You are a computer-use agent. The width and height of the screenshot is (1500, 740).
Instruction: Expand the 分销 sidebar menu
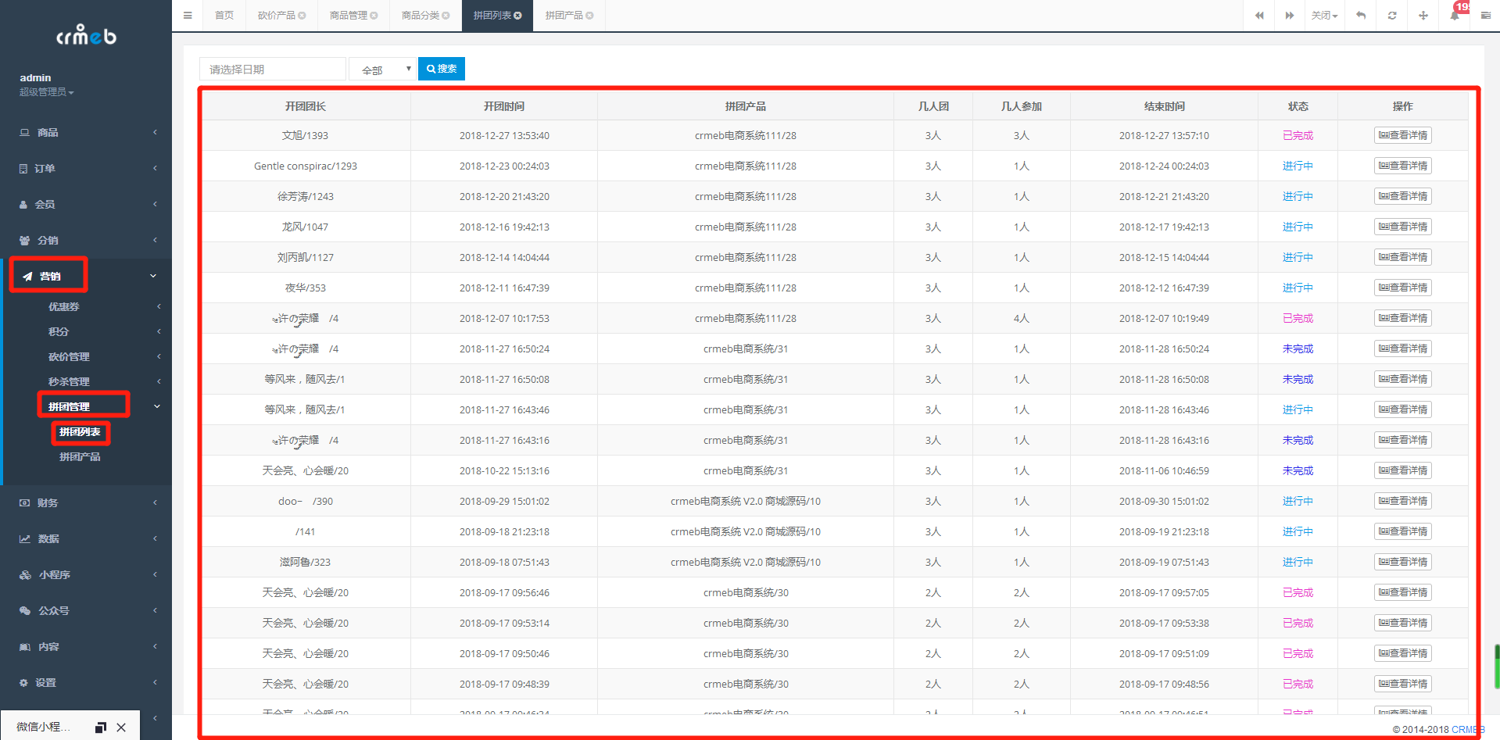coord(86,241)
